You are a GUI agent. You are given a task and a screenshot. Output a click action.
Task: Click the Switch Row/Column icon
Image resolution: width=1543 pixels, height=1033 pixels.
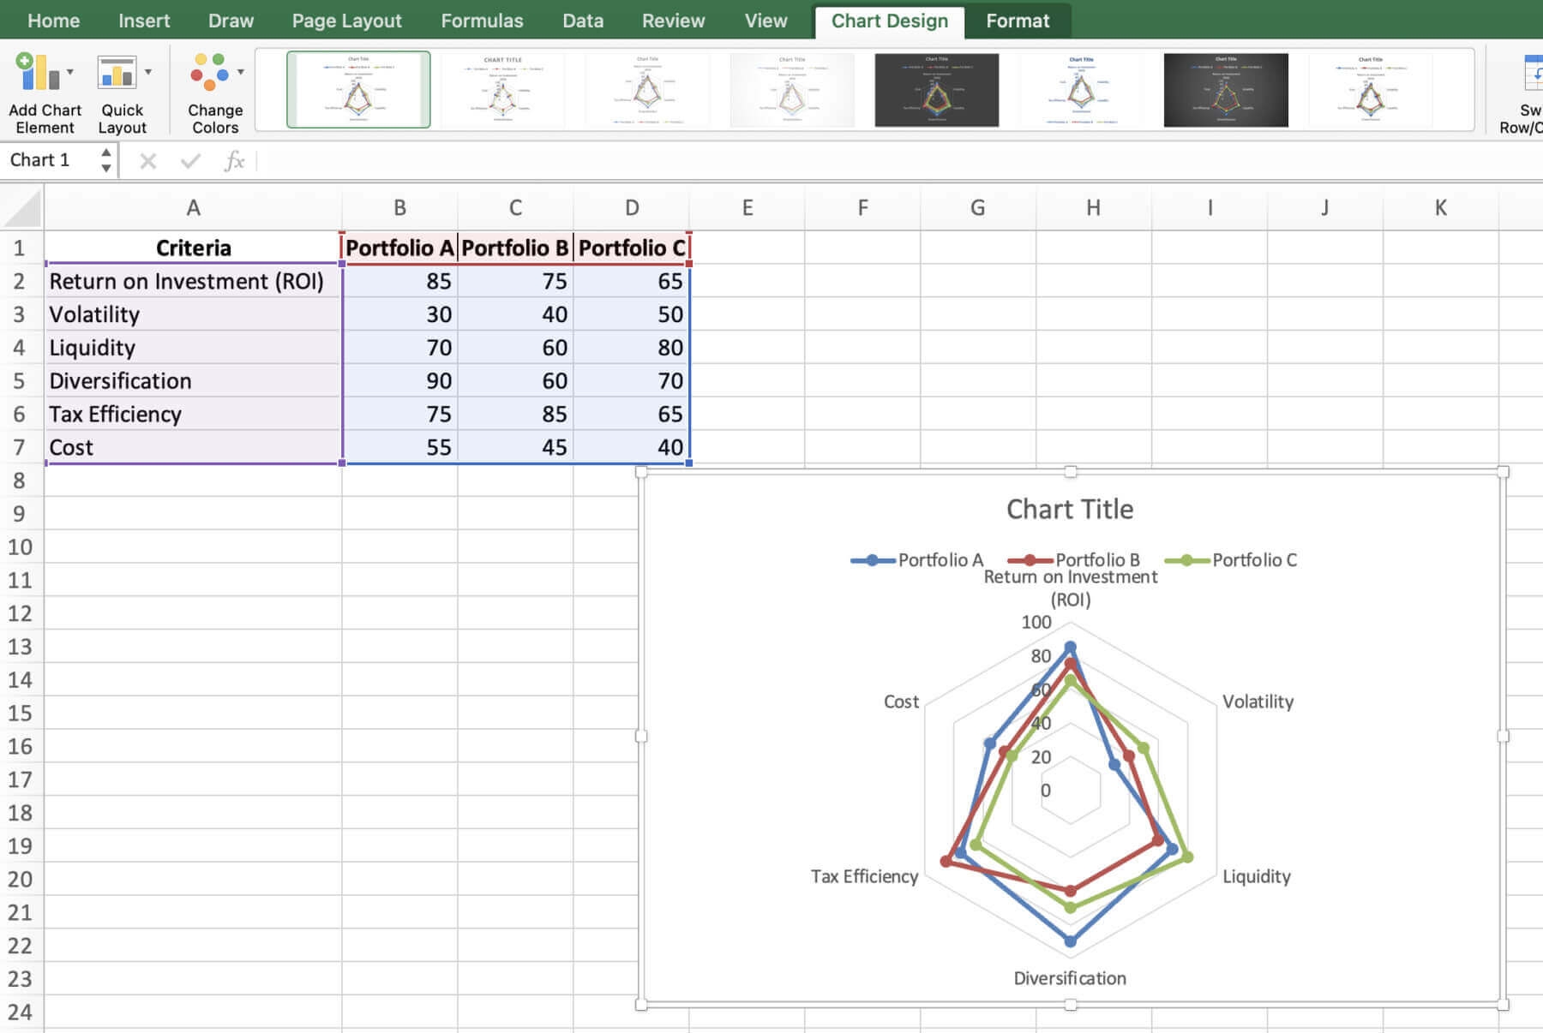(x=1531, y=73)
